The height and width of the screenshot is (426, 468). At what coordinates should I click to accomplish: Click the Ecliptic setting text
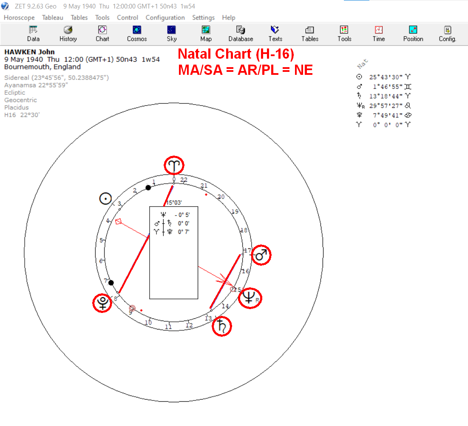tap(14, 93)
